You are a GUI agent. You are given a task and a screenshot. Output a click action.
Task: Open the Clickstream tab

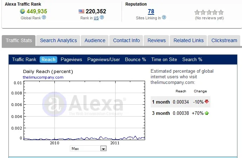click(x=224, y=40)
